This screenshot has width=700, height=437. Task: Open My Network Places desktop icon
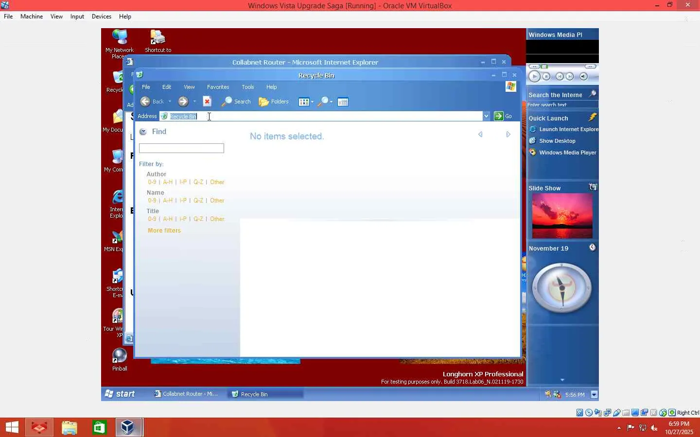pyautogui.click(x=120, y=44)
